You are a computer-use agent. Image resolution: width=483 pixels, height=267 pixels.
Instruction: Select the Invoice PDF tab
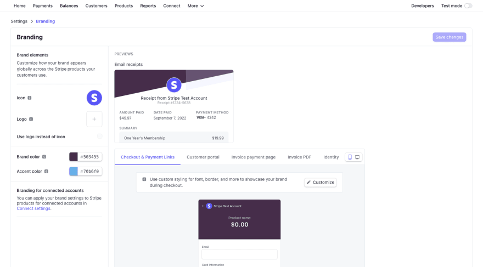300,157
